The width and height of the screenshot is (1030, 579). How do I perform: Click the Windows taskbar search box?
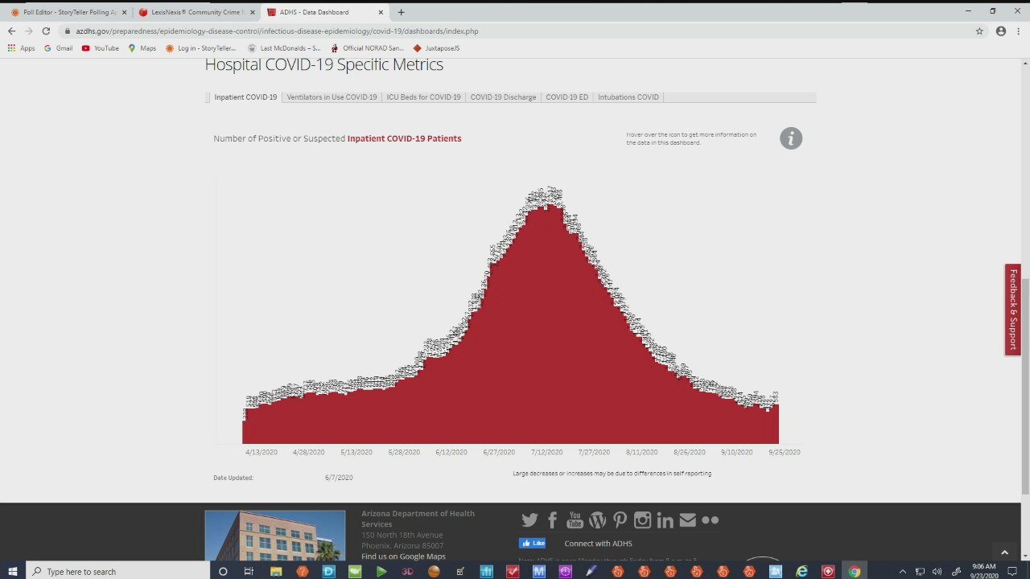coord(121,572)
